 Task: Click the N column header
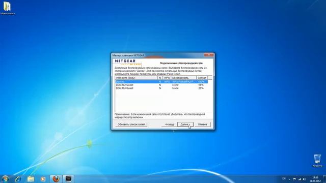coord(160,78)
